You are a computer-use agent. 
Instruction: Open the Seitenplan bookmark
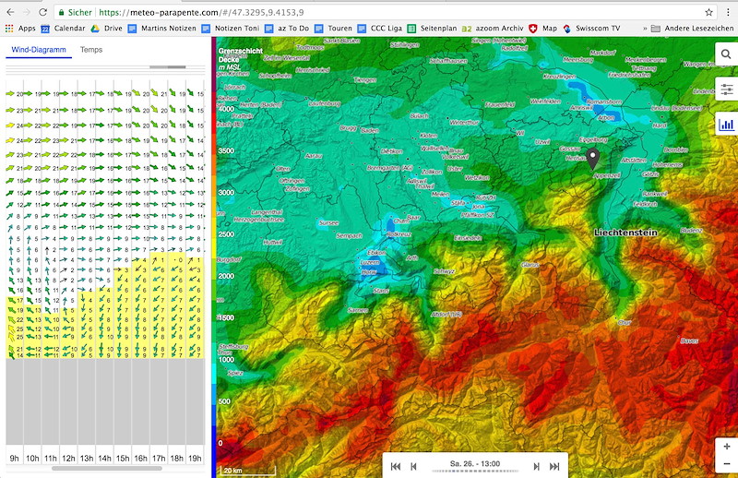pos(432,29)
